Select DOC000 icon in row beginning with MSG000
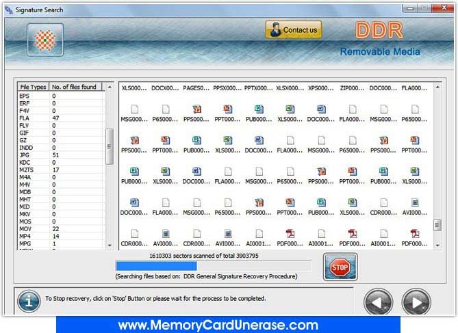The image size is (458, 333). 321,109
